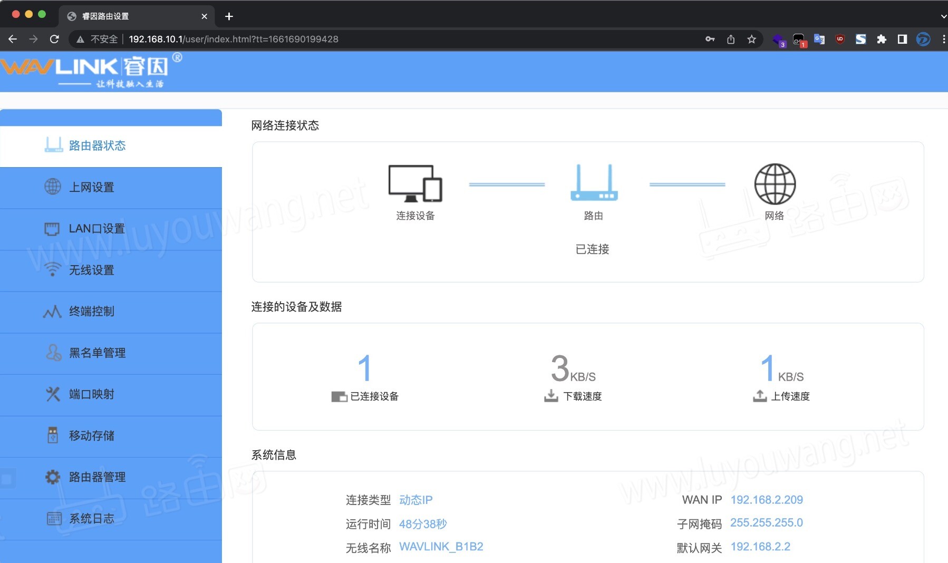The image size is (948, 563).
Task: Click the bookmark star in the address bar
Action: coord(751,38)
